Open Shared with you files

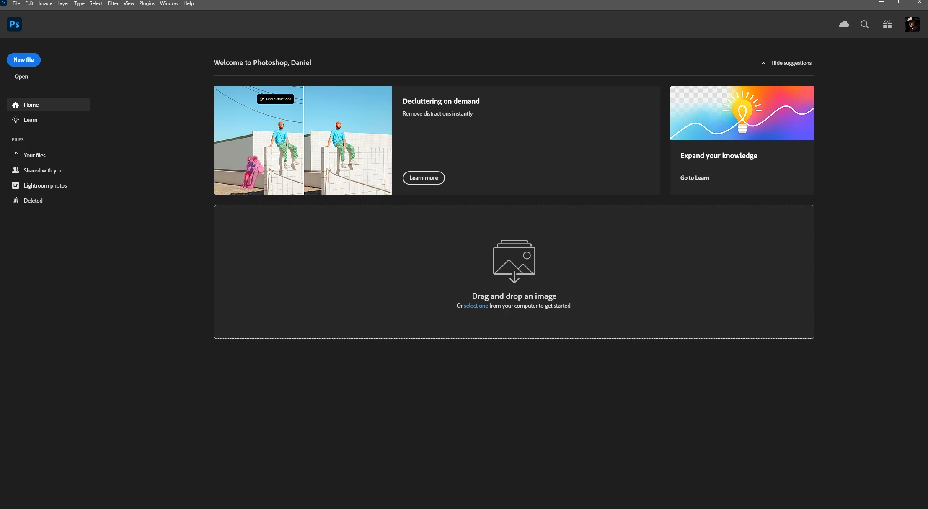(43, 170)
